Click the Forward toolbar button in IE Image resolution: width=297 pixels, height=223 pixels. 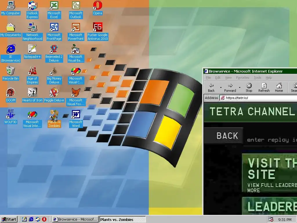coord(230,88)
